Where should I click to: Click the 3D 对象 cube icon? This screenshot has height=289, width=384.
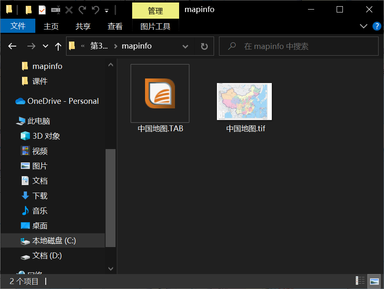click(x=25, y=136)
